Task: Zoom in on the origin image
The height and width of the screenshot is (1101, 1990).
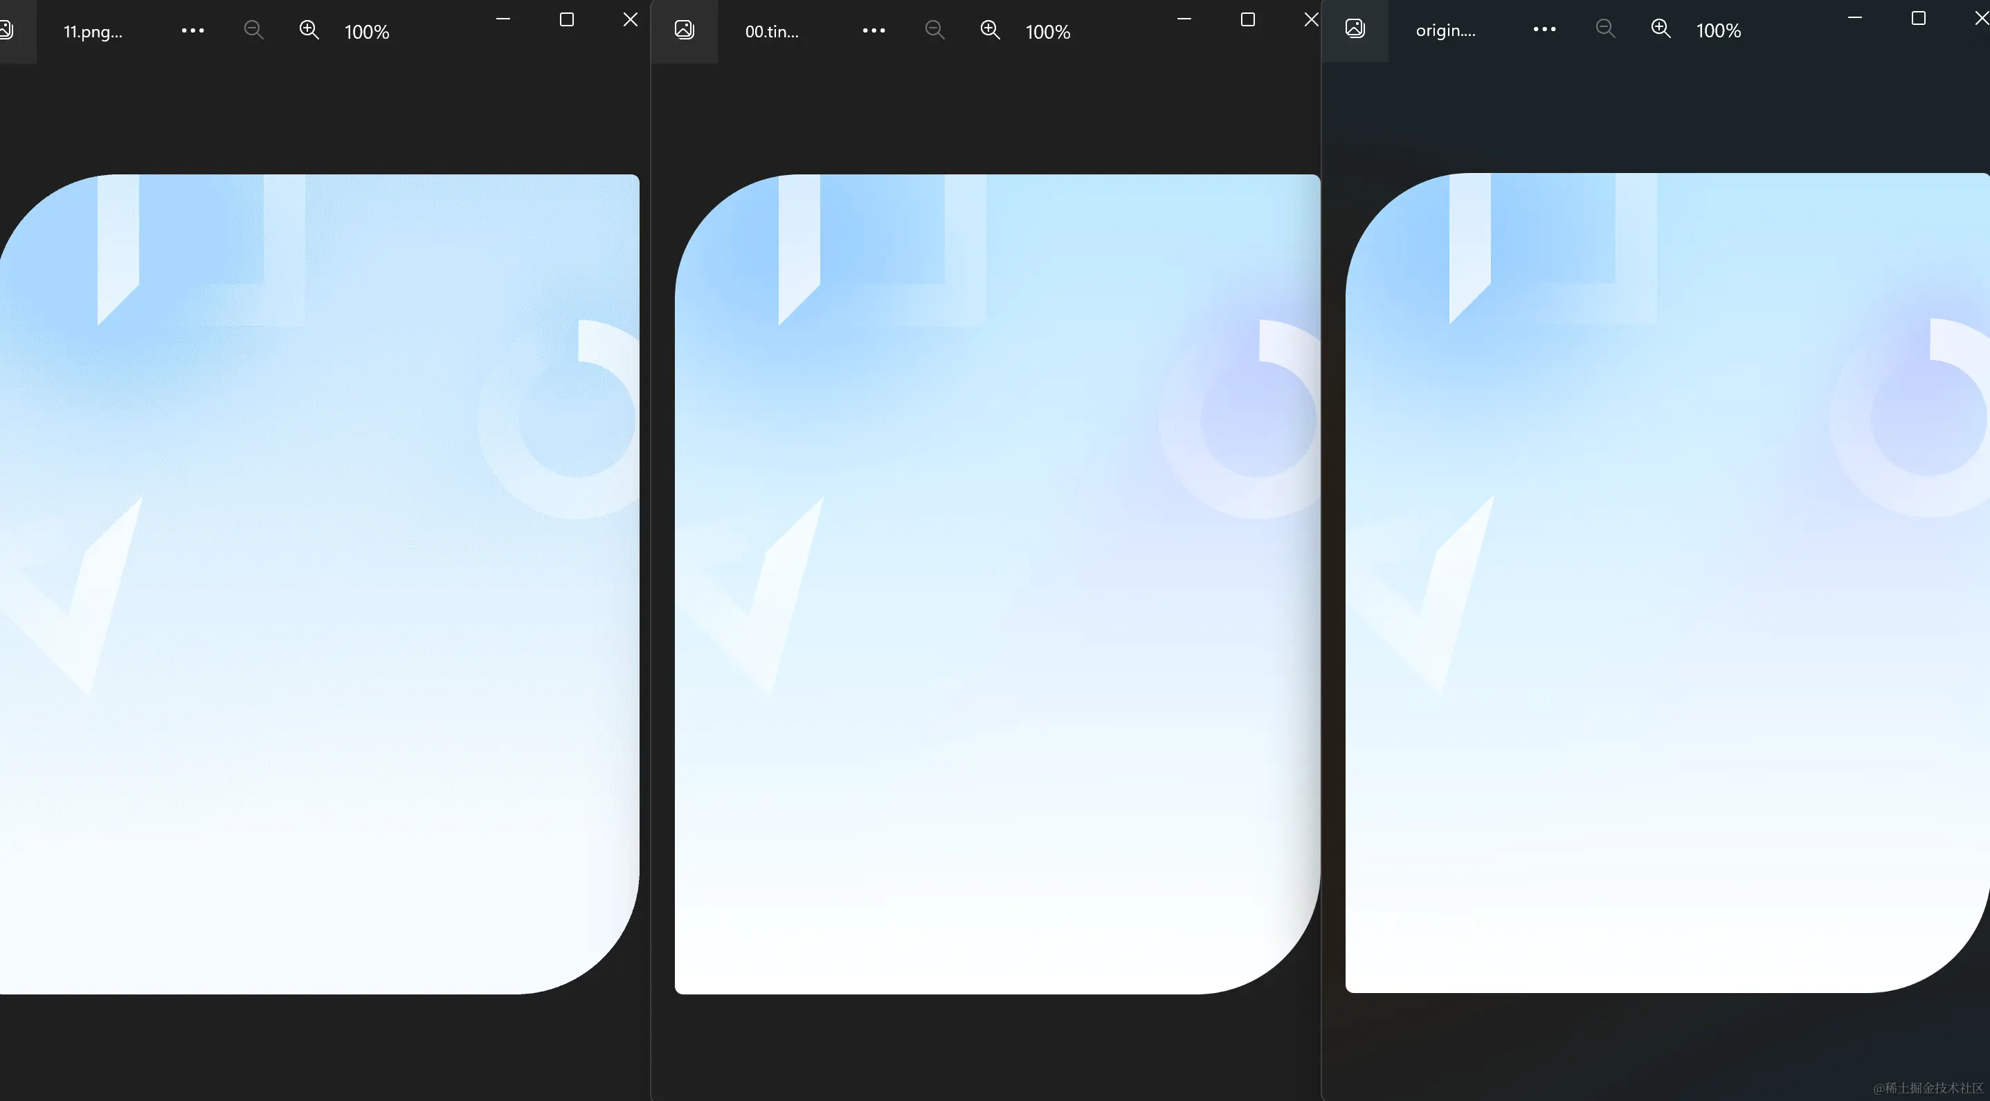Action: (x=1660, y=28)
